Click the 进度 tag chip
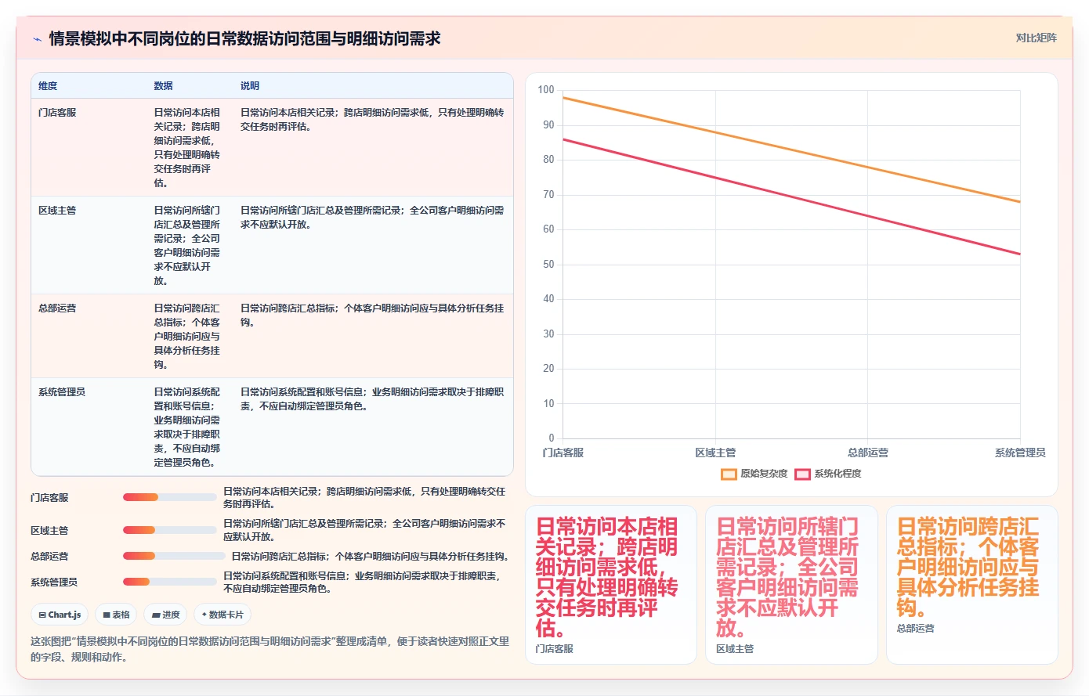The height and width of the screenshot is (696, 1089). point(165,615)
